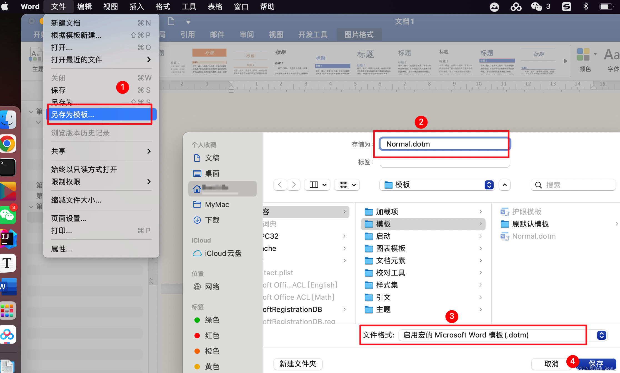The width and height of the screenshot is (620, 373).
Task: Click the 新建文件夹 button
Action: tap(298, 364)
